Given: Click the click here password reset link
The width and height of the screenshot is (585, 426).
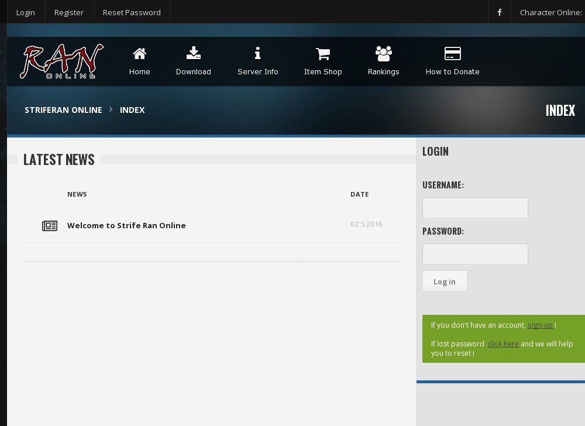Looking at the screenshot, I should [x=503, y=343].
